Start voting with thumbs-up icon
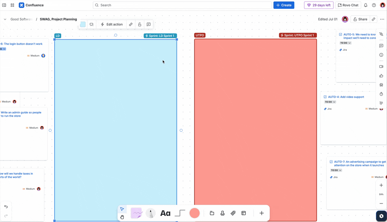This screenshot has width=387, height=222. tap(381, 76)
